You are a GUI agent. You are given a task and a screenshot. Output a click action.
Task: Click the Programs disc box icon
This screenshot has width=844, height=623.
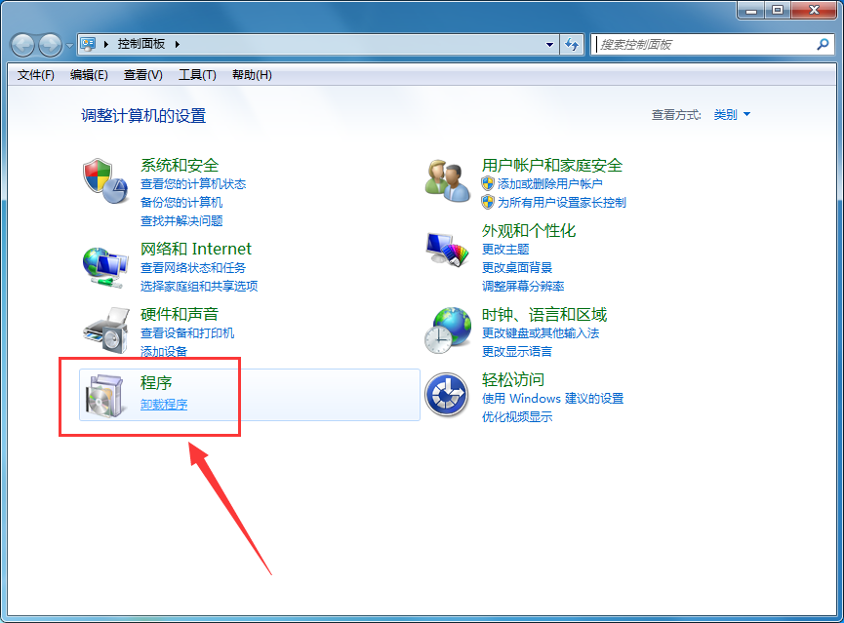click(x=105, y=396)
